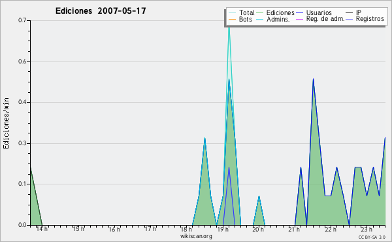Click the '19 h' x-axis label
Image resolution: width=392 pixels, height=242 pixels.
point(223,229)
